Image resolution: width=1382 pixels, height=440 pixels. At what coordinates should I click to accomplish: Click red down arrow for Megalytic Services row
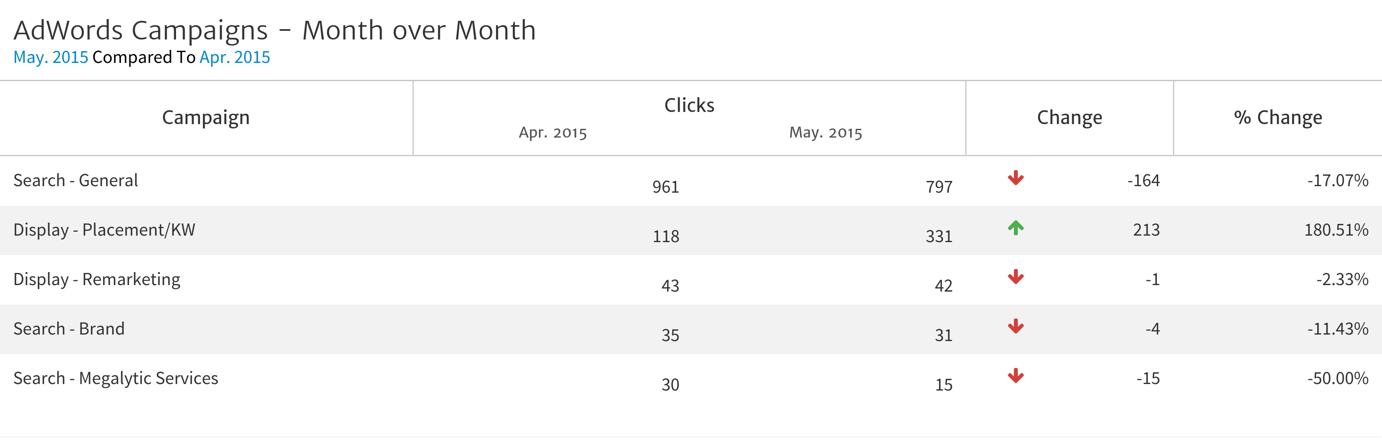[x=1015, y=376]
